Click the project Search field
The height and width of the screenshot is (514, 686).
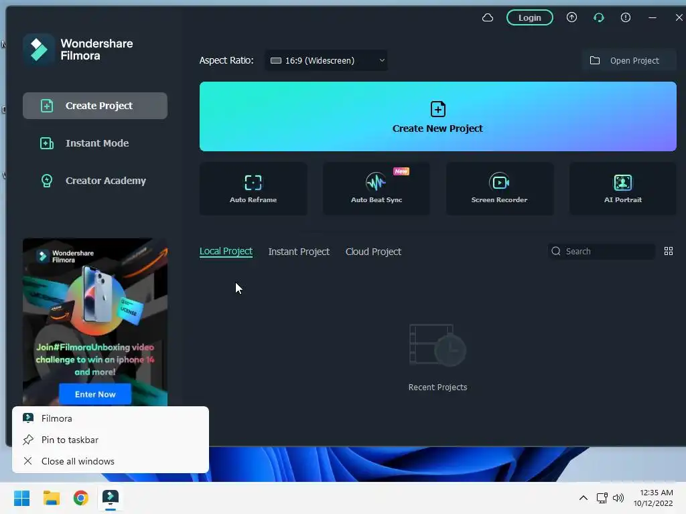tap(602, 252)
